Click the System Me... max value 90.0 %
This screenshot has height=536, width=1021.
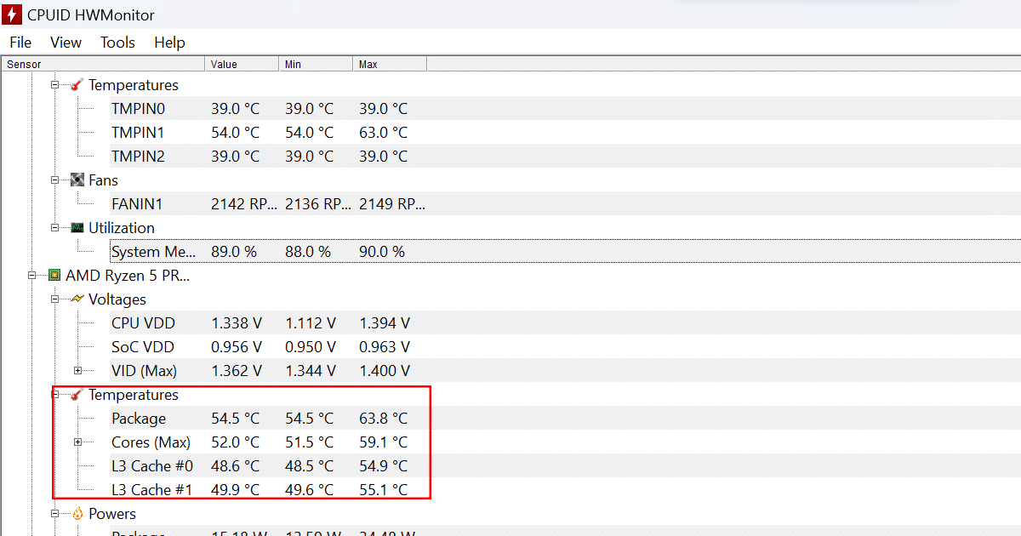tap(382, 252)
